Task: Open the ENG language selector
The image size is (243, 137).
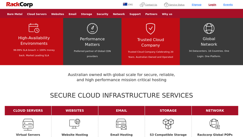Action: coord(128,5)
